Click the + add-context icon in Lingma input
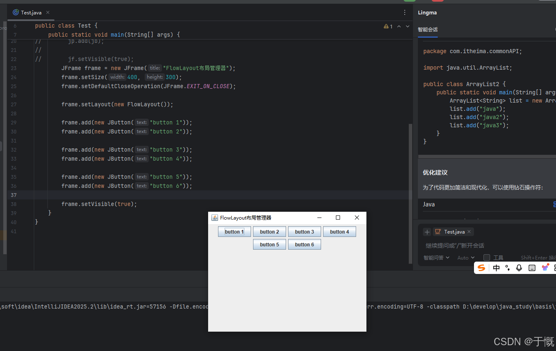 click(427, 232)
